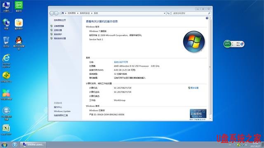Click the search magnifier icon

click(209, 13)
